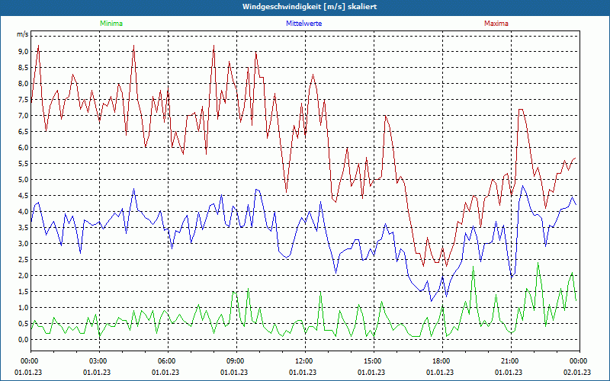Screen dimensions: 610x381
Task: Click the 12:00 time label
Action: tap(305, 361)
